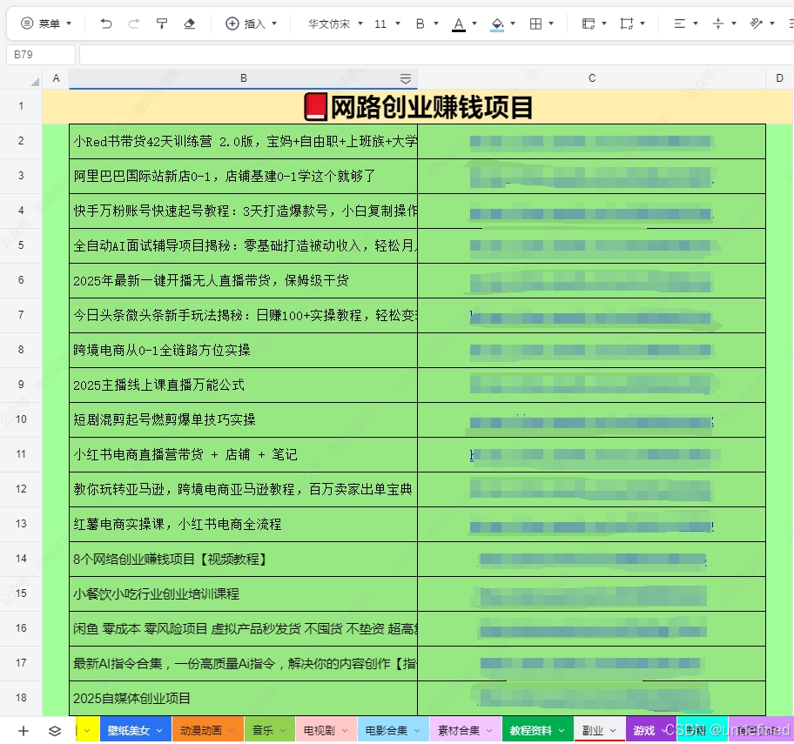Redo the last undone action

(134, 23)
